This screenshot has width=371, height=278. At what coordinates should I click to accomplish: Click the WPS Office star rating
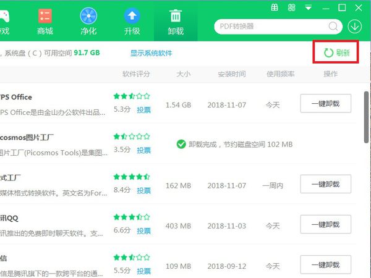point(132,96)
